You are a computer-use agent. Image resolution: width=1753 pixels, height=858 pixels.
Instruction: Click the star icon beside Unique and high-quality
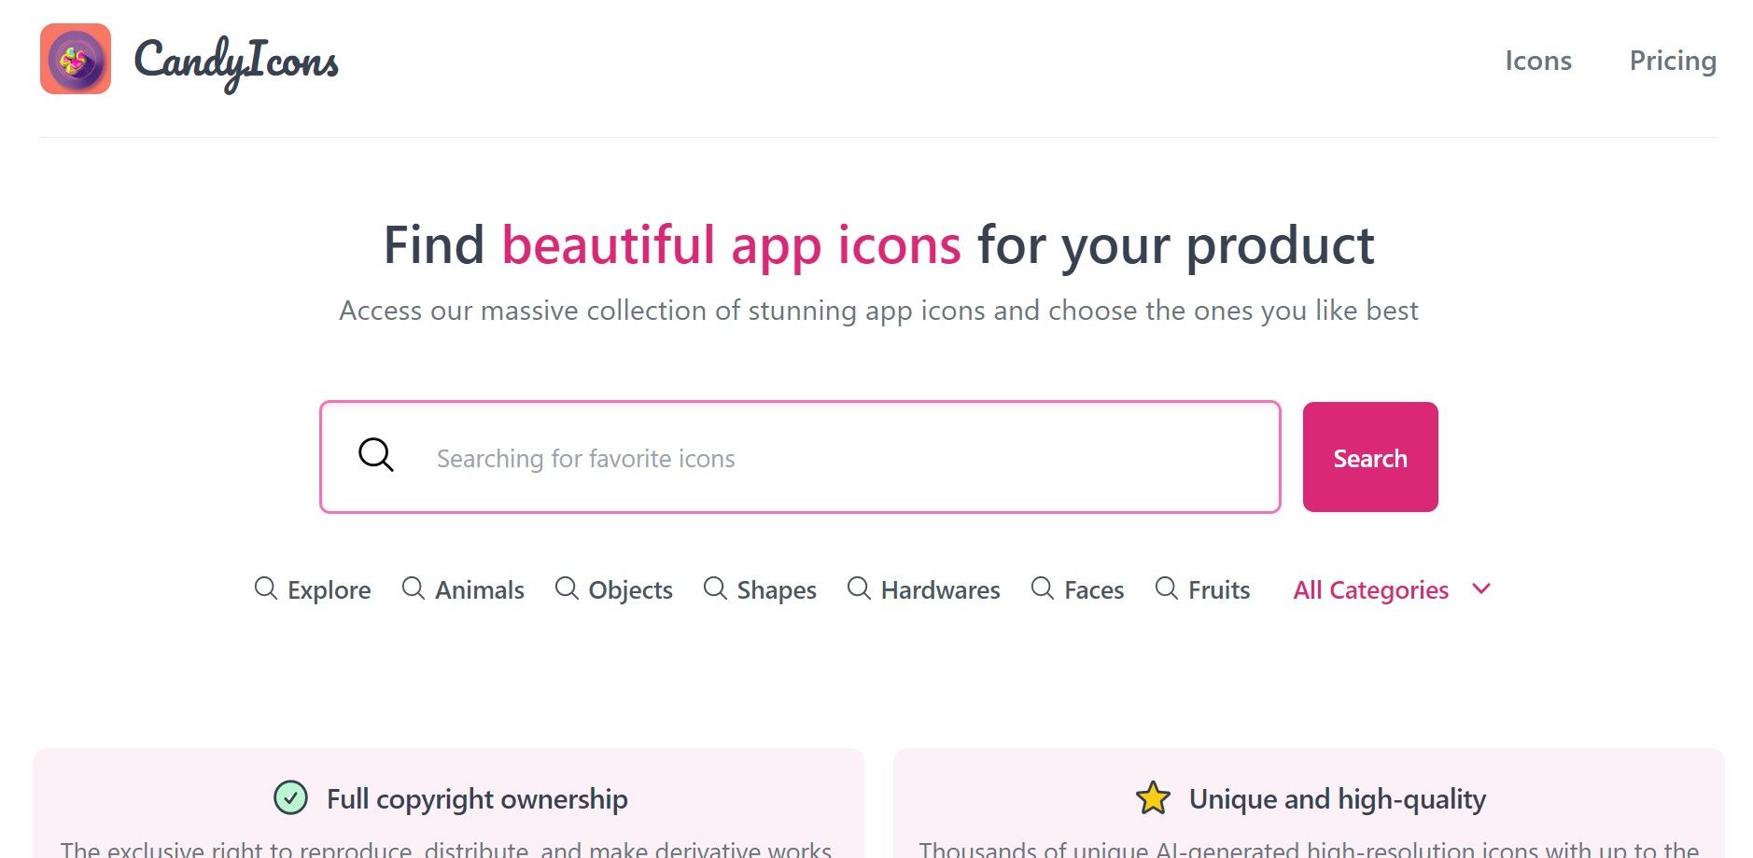1154,798
